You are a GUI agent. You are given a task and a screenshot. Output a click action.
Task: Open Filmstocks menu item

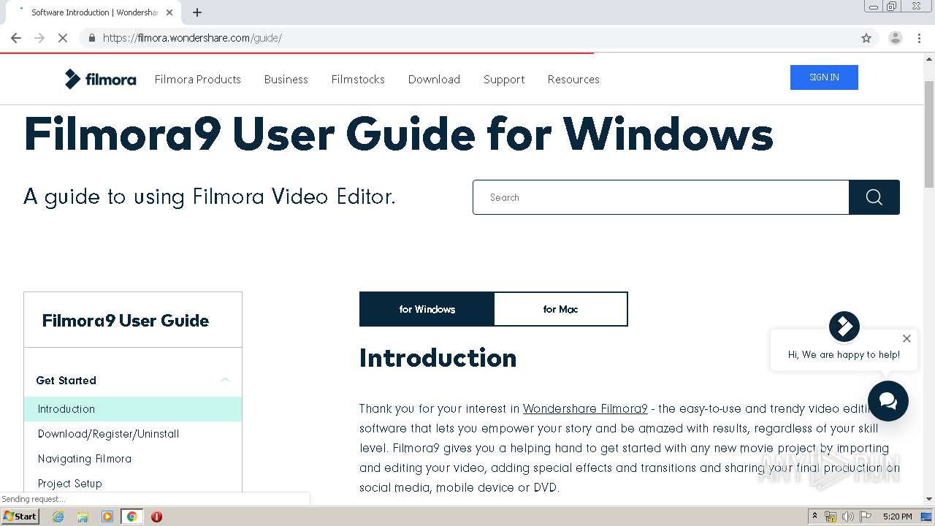[x=358, y=79]
